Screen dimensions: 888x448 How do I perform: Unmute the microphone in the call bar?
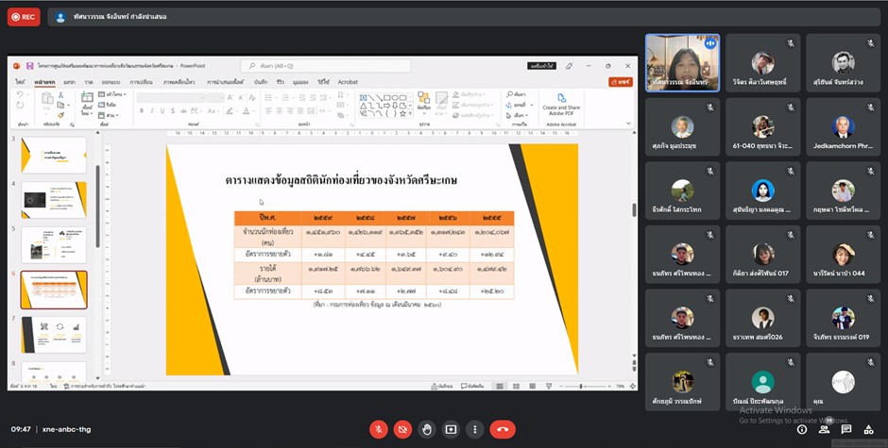pos(379,429)
